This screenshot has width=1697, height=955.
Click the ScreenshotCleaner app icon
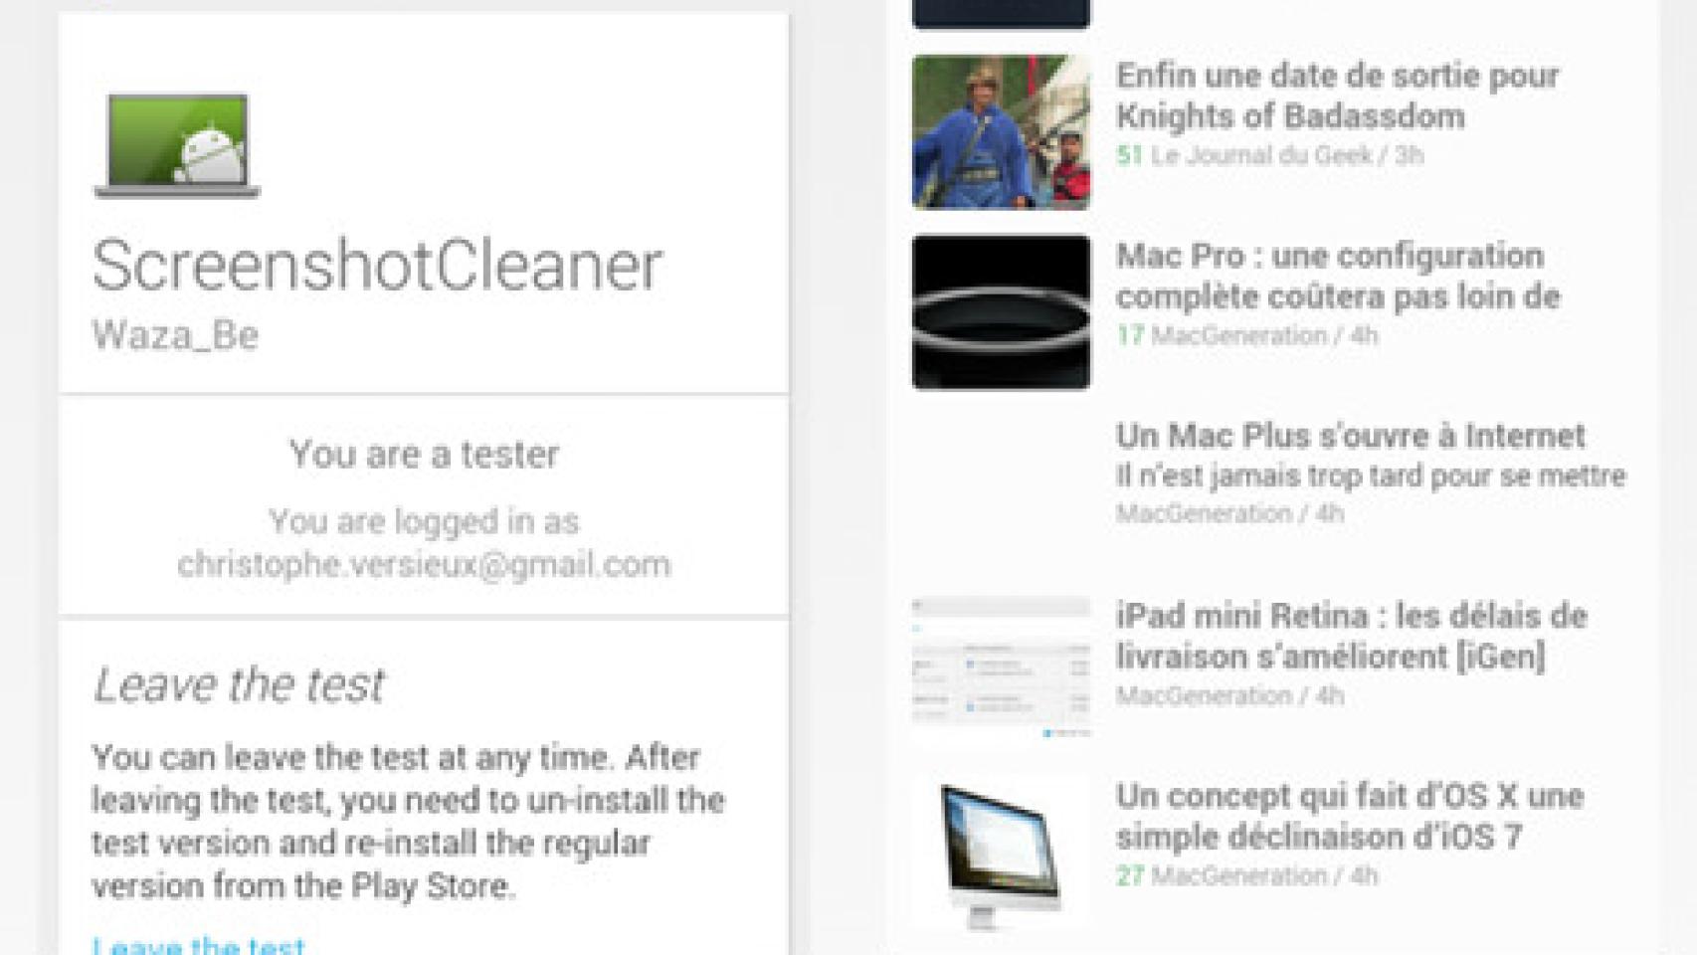pyautogui.click(x=177, y=145)
